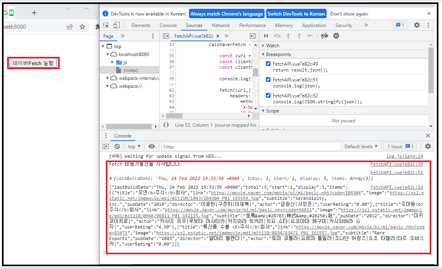Click the step icon in debugger toolbar
Image resolution: width=442 pixels, height=269 pixels.
pyautogui.click(x=310, y=36)
